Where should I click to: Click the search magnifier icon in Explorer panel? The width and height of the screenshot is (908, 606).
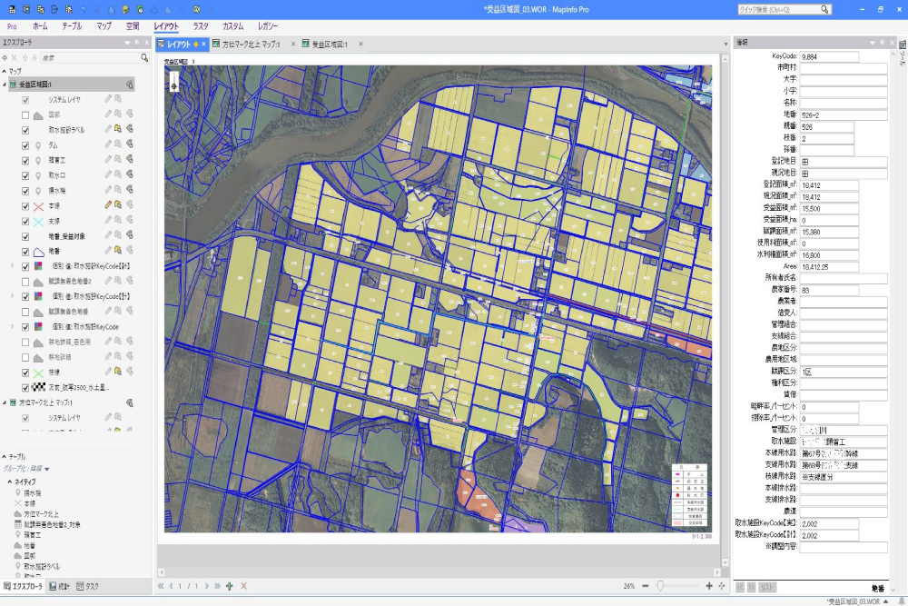tap(144, 57)
